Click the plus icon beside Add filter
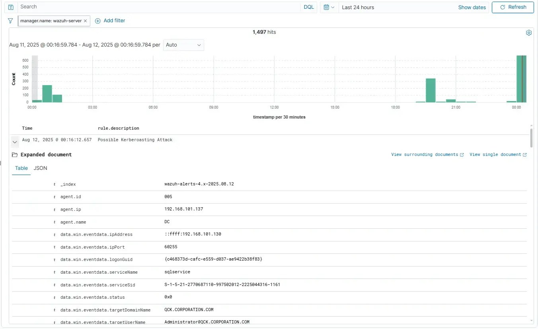538x329 pixels. [x=98, y=21]
